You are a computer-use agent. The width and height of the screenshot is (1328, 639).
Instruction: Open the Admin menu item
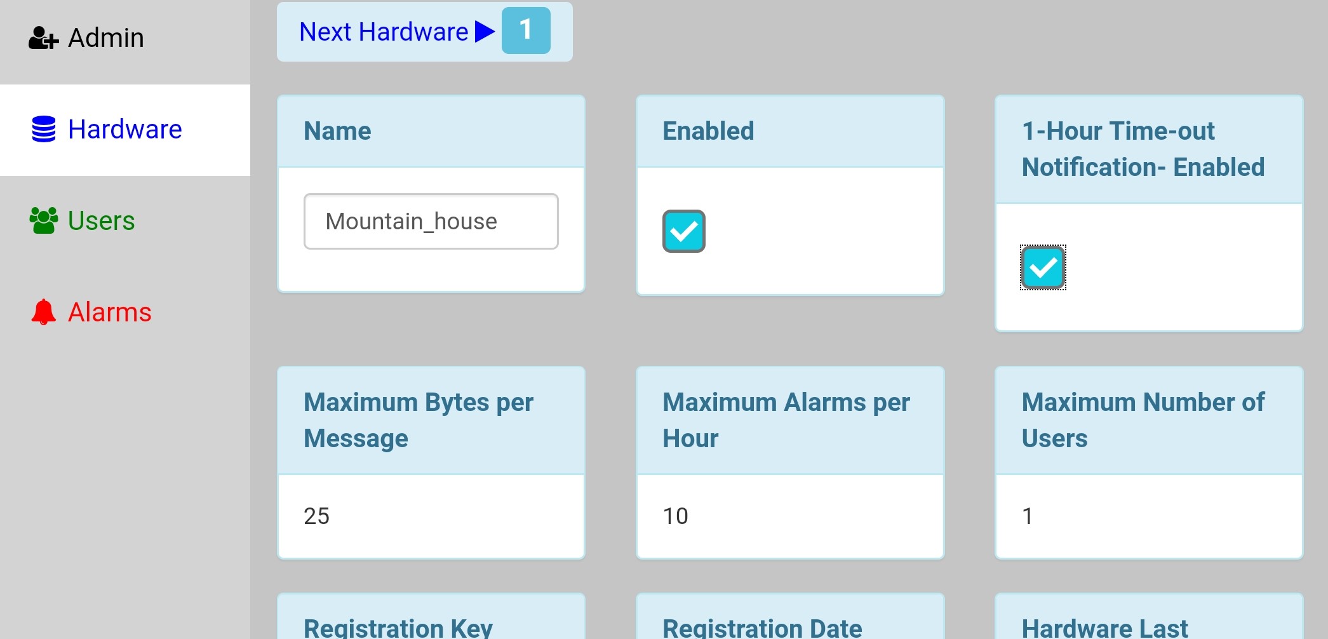pos(105,38)
